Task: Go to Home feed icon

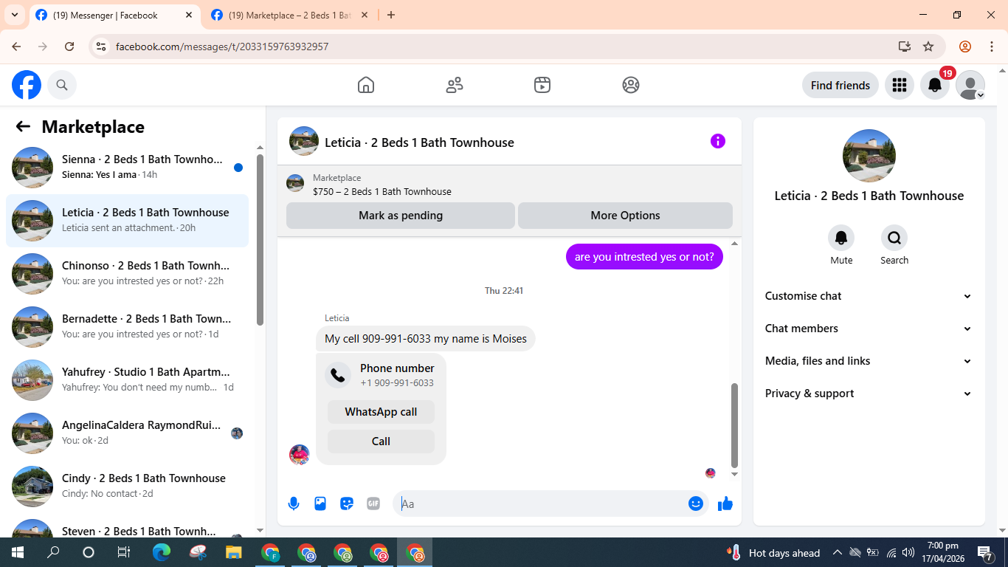Action: (x=366, y=85)
